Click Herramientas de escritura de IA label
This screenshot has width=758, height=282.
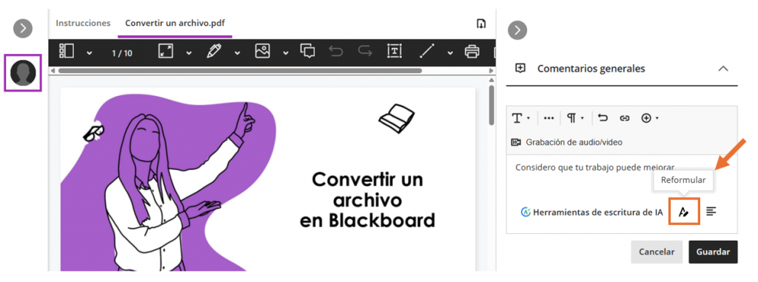coord(597,212)
